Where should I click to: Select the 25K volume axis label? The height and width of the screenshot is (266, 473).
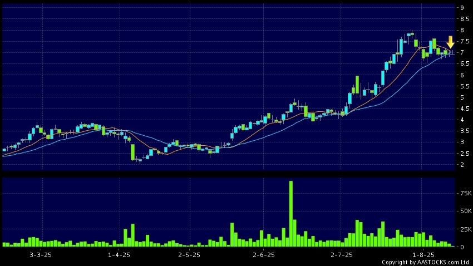pyautogui.click(x=466, y=229)
